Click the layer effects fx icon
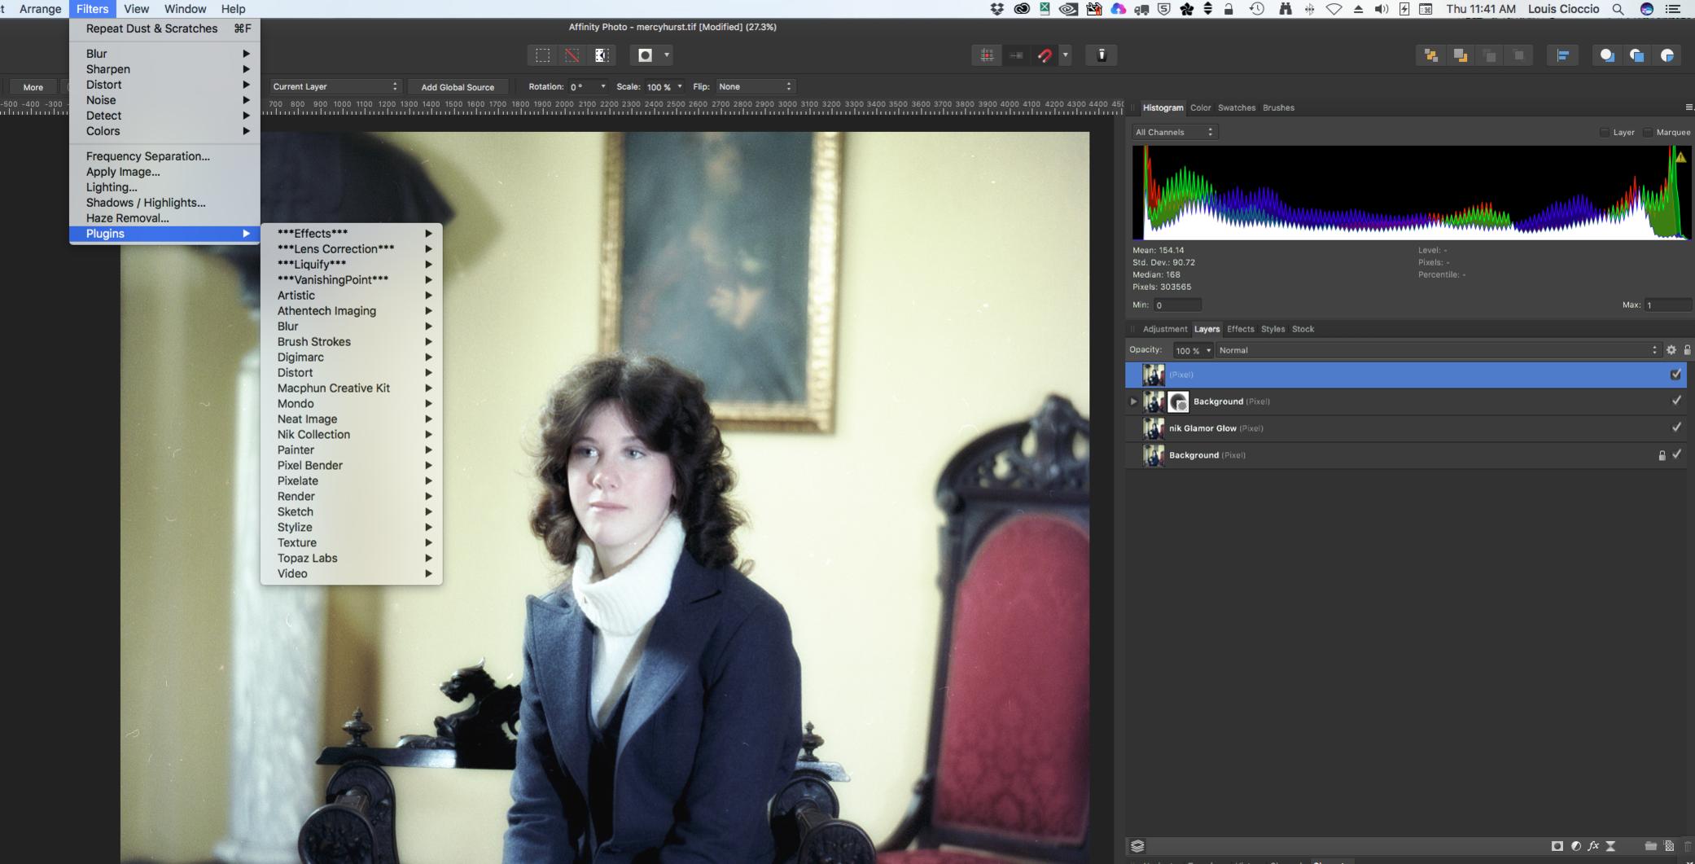Image resolution: width=1695 pixels, height=864 pixels. coord(1592,846)
